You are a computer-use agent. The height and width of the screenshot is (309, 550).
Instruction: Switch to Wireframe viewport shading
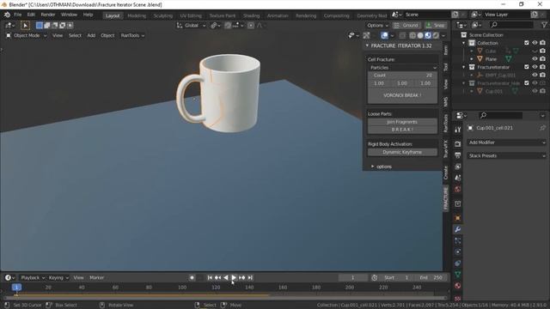click(x=412, y=35)
